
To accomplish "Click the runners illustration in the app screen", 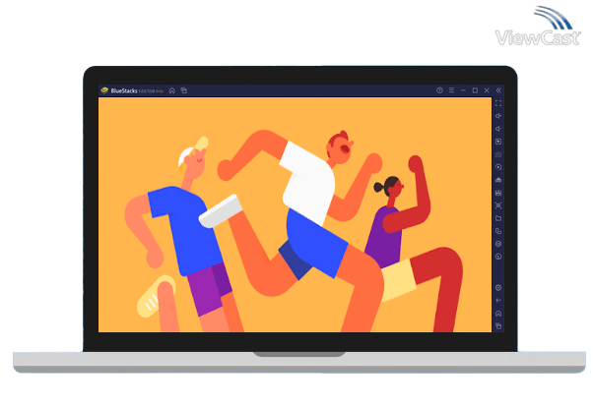I will tap(295, 215).
